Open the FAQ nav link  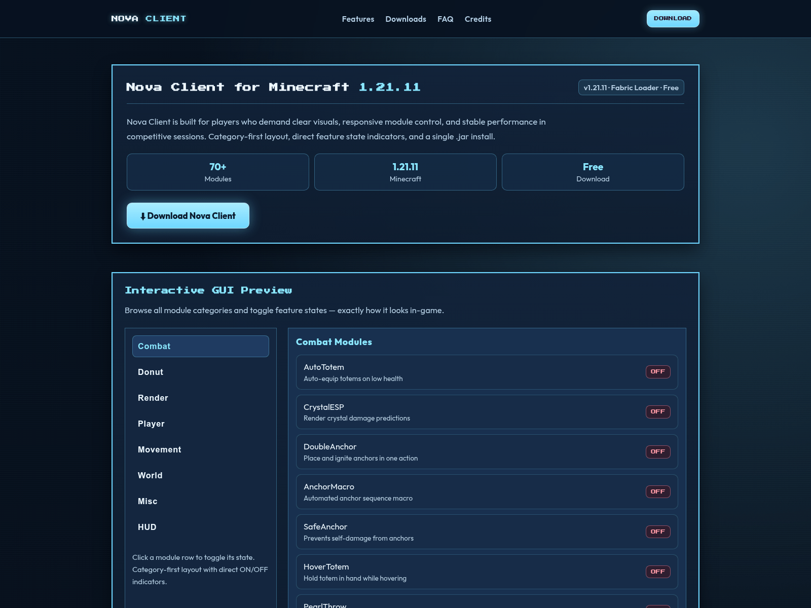(445, 19)
